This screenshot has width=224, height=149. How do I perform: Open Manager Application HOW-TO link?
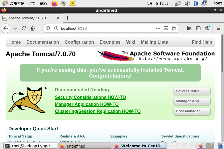pyautogui.click(x=87, y=104)
